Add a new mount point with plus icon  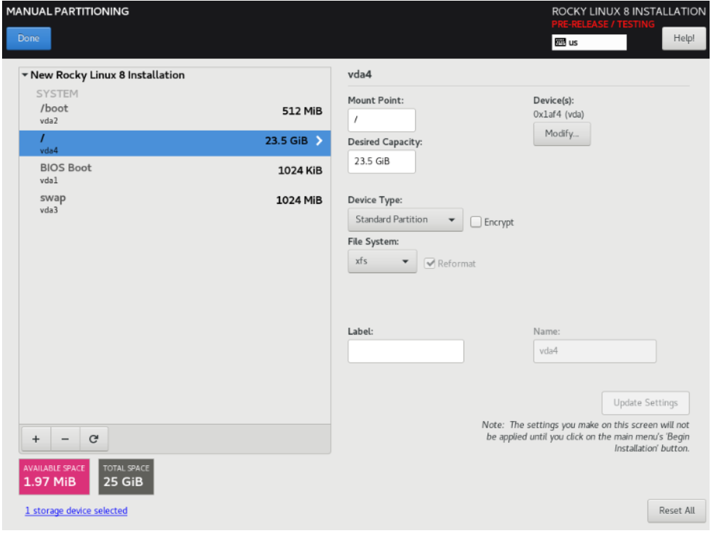coord(36,439)
